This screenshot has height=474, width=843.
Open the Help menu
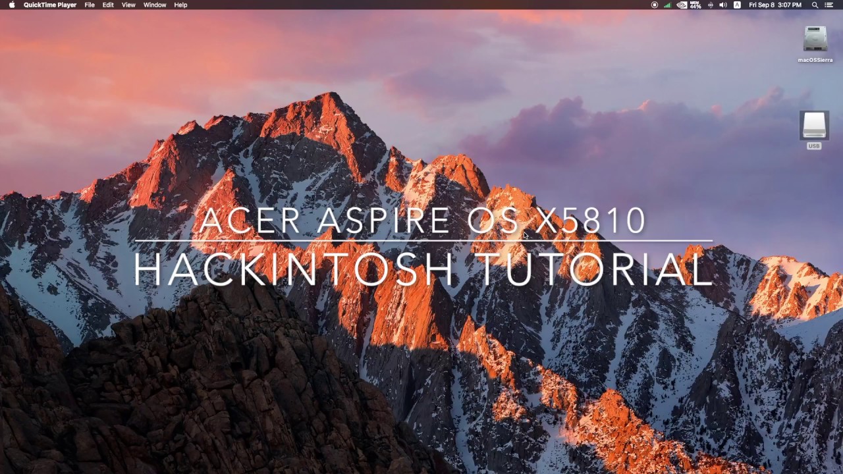[x=180, y=5]
